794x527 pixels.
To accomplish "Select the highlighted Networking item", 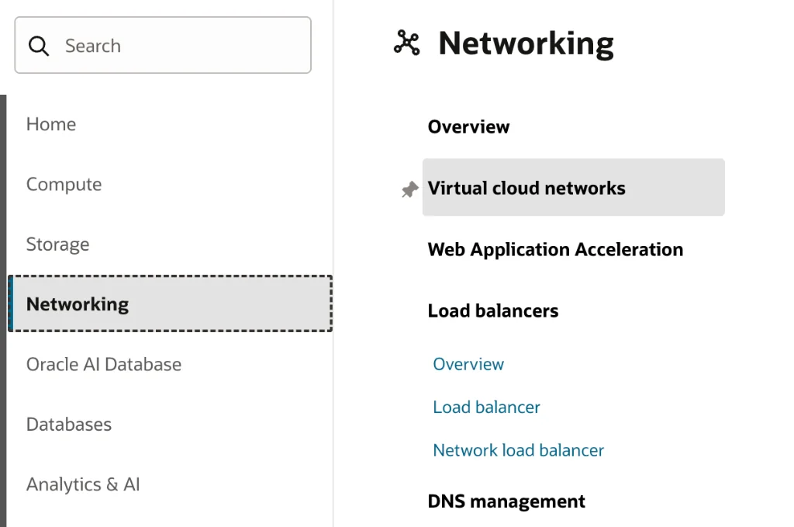I will [77, 303].
